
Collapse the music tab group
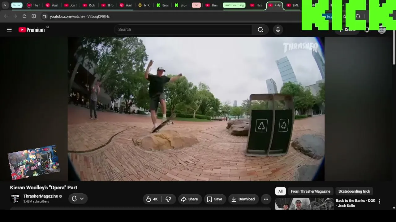pyautogui.click(x=17, y=5)
